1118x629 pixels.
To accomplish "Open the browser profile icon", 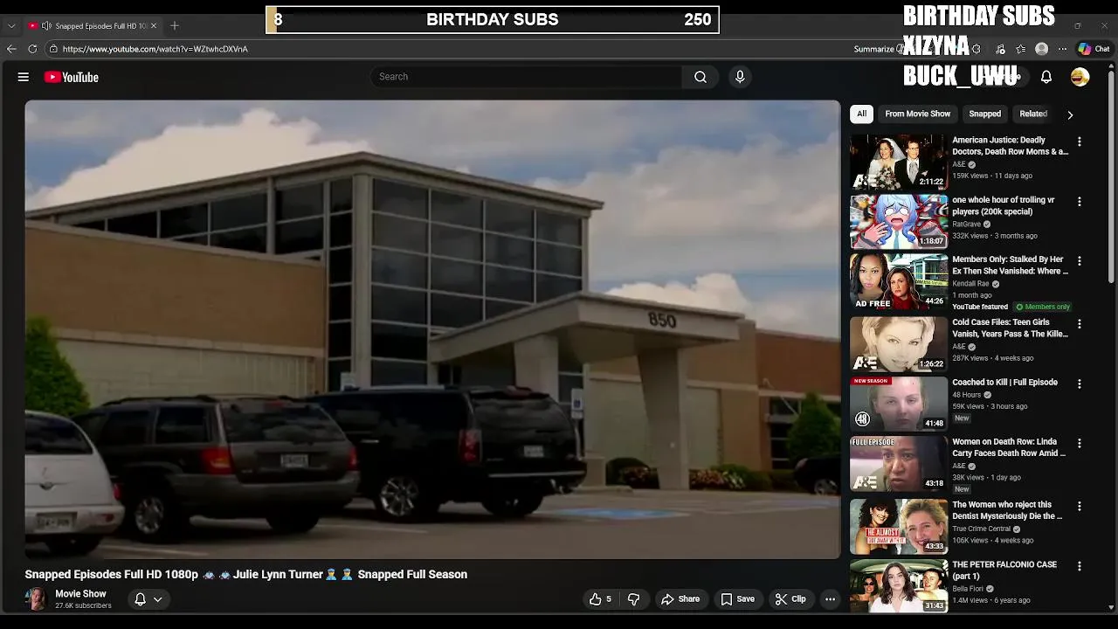I will (x=1041, y=49).
